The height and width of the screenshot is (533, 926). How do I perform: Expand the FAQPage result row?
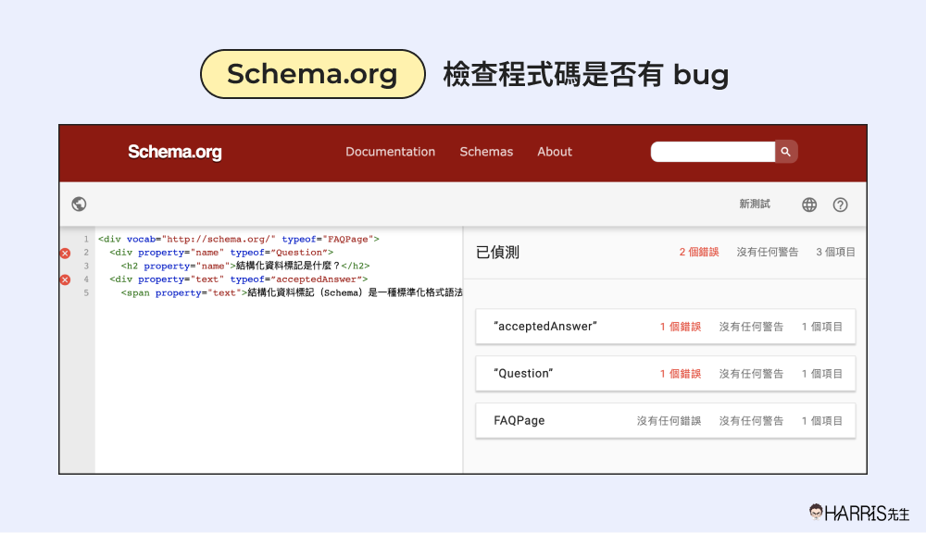pos(666,421)
